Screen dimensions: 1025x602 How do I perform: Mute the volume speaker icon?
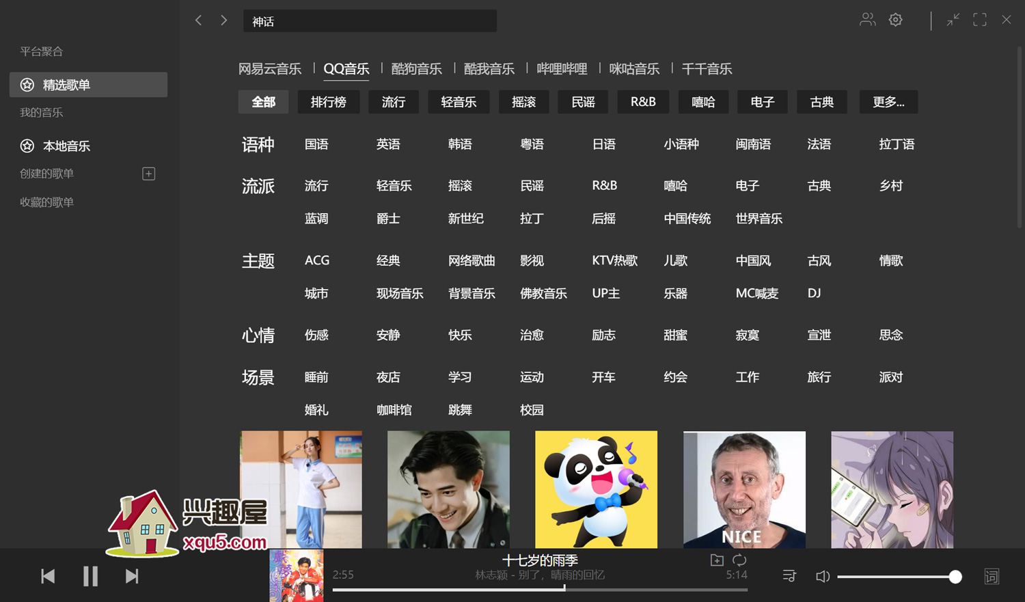(x=823, y=577)
